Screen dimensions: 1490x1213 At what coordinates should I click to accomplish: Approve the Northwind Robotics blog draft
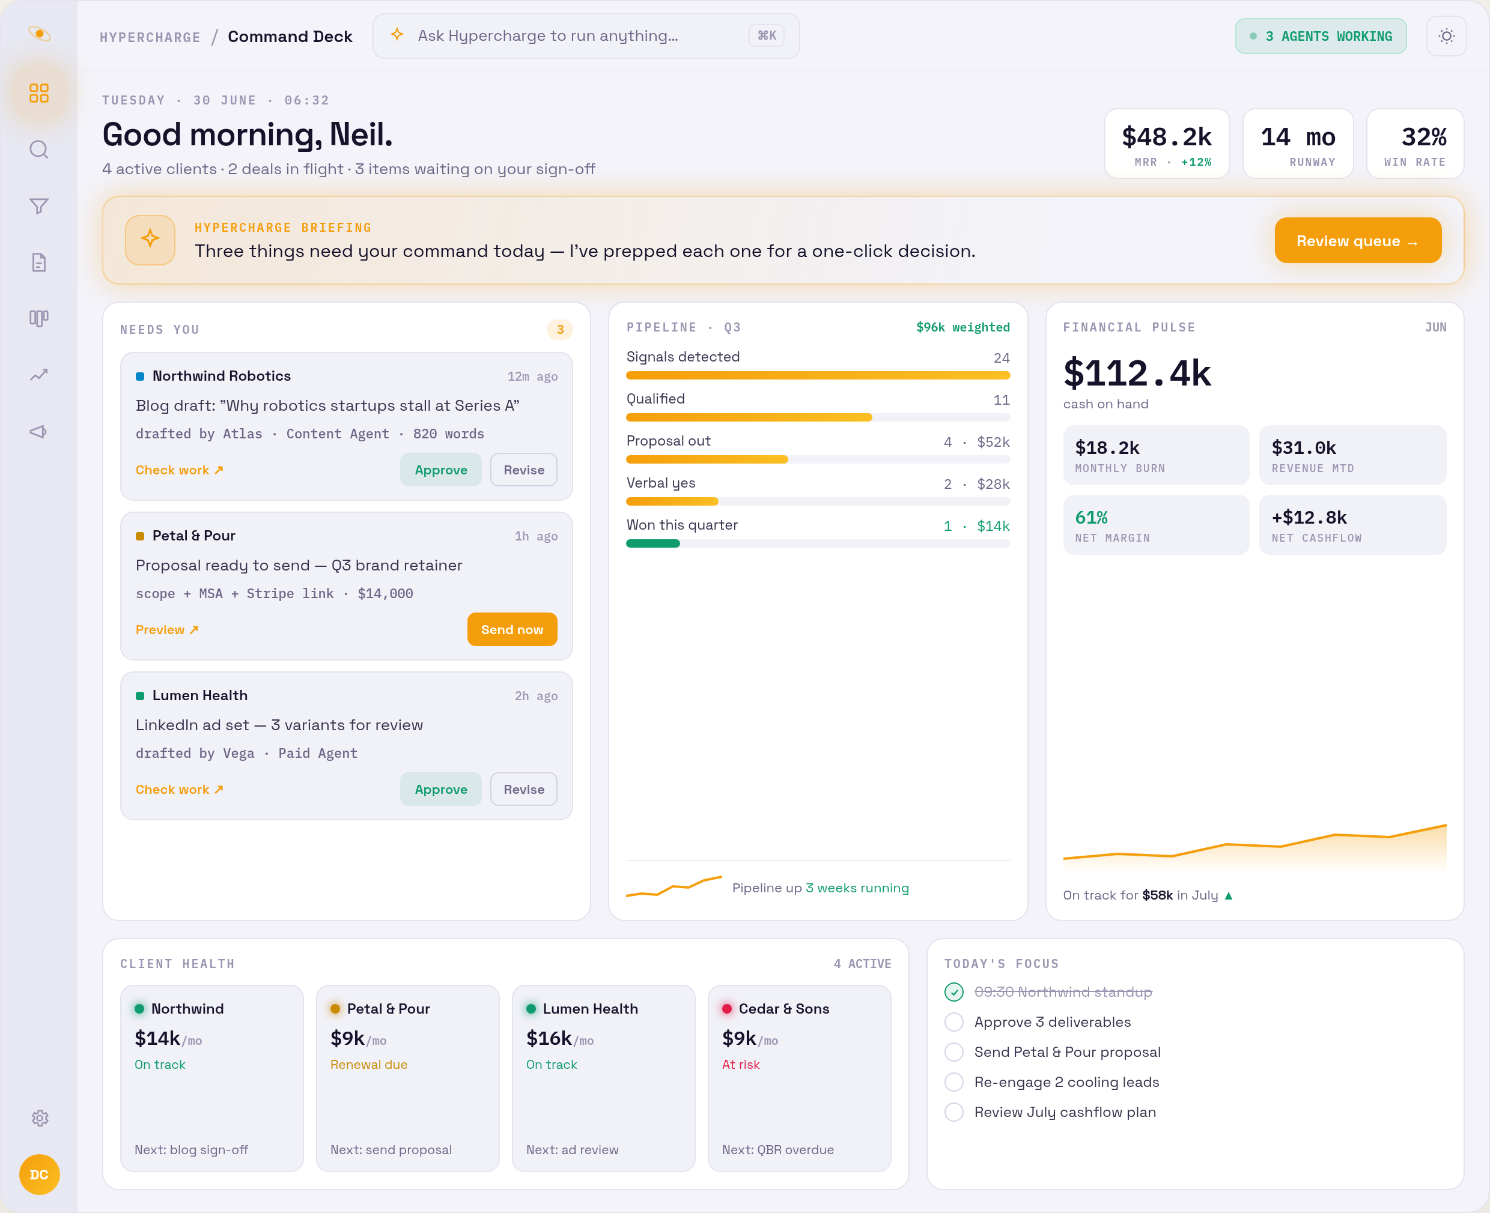[440, 470]
